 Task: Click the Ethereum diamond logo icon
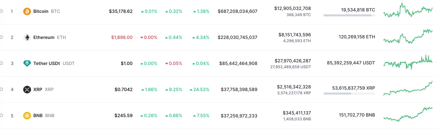click(x=27, y=37)
